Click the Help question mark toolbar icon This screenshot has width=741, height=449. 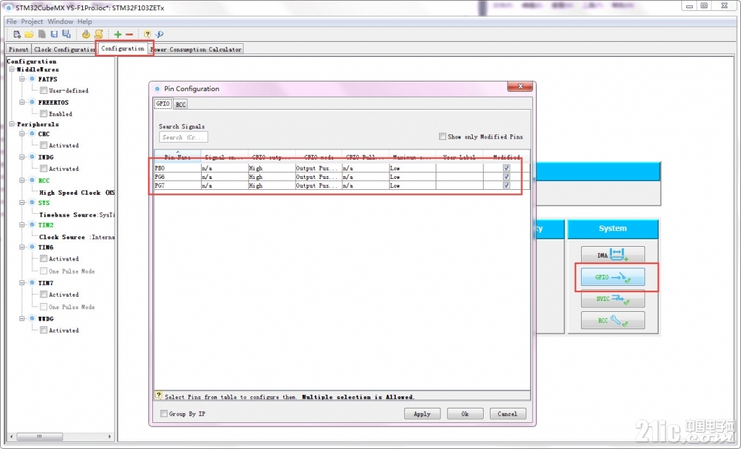tap(147, 34)
